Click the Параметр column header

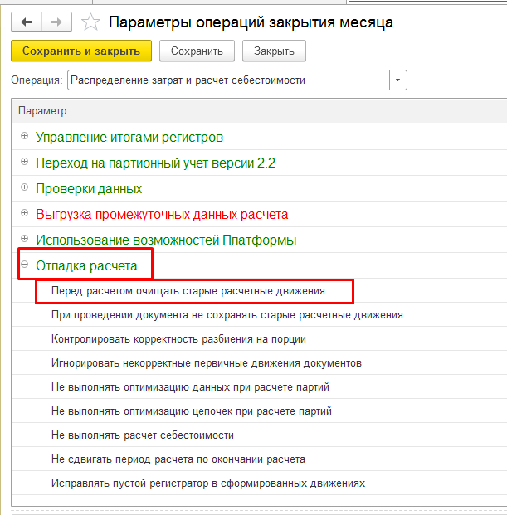pyautogui.click(x=259, y=111)
